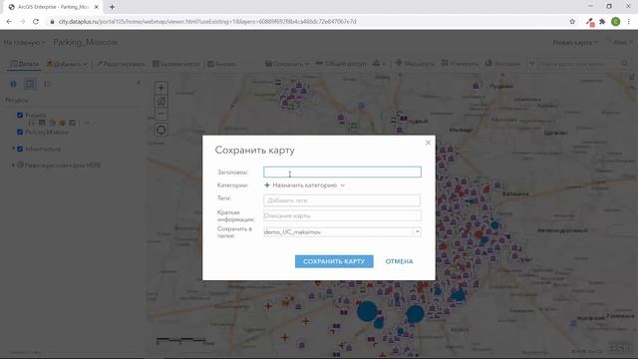
Task: Open Chrome profile avatar
Action: [x=616, y=22]
